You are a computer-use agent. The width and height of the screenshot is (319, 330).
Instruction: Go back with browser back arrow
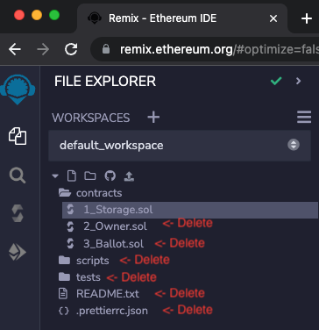click(x=15, y=49)
